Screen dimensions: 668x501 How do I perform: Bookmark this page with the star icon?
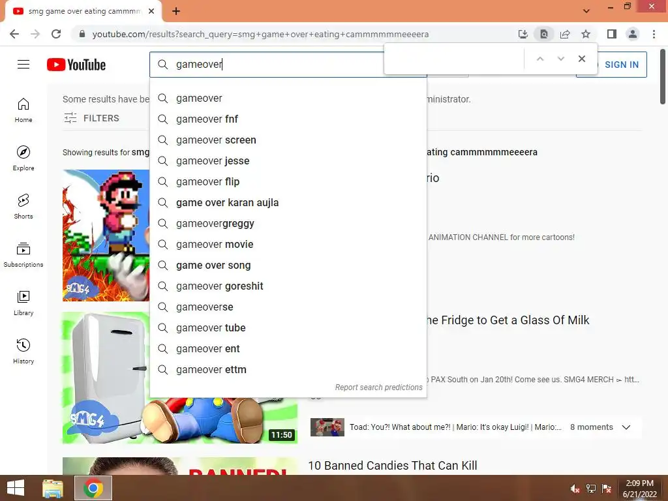(x=586, y=34)
